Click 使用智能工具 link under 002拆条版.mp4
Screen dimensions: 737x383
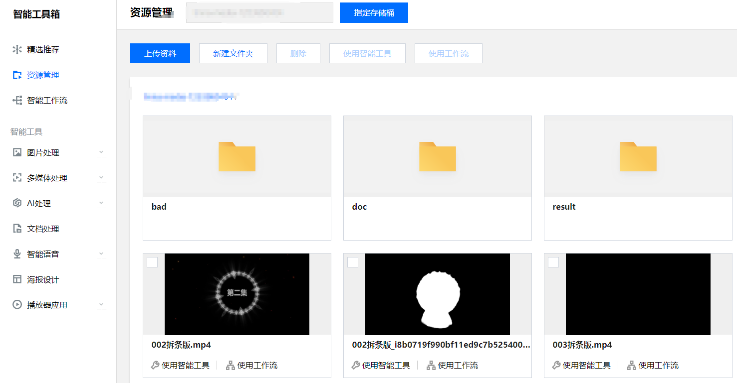pyautogui.click(x=186, y=365)
